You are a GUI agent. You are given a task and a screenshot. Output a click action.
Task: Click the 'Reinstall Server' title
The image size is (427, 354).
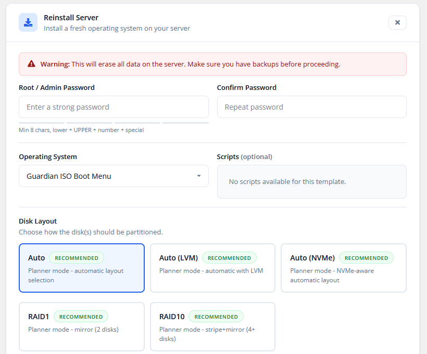tap(71, 18)
